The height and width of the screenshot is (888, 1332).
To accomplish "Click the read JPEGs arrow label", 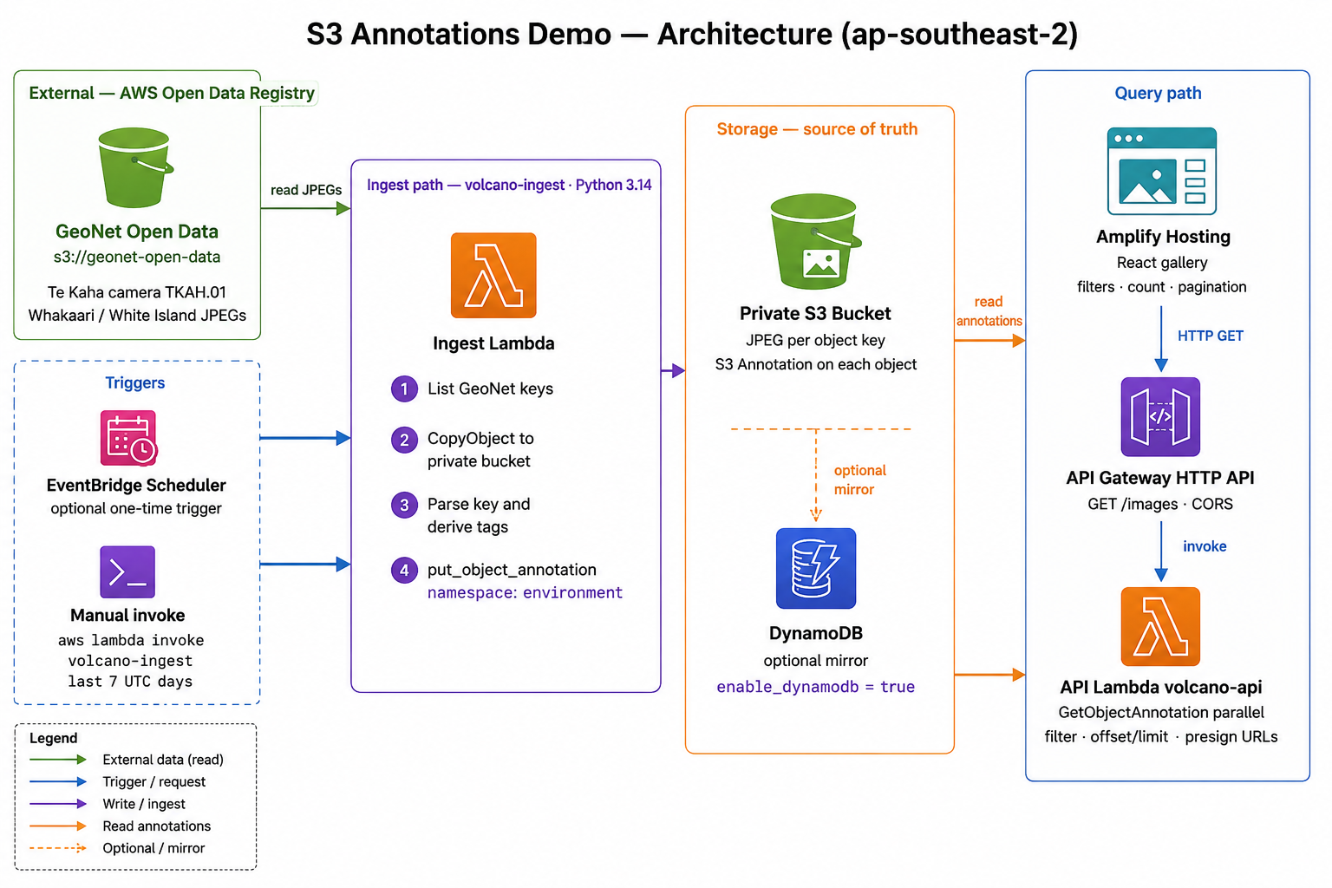I will [306, 190].
